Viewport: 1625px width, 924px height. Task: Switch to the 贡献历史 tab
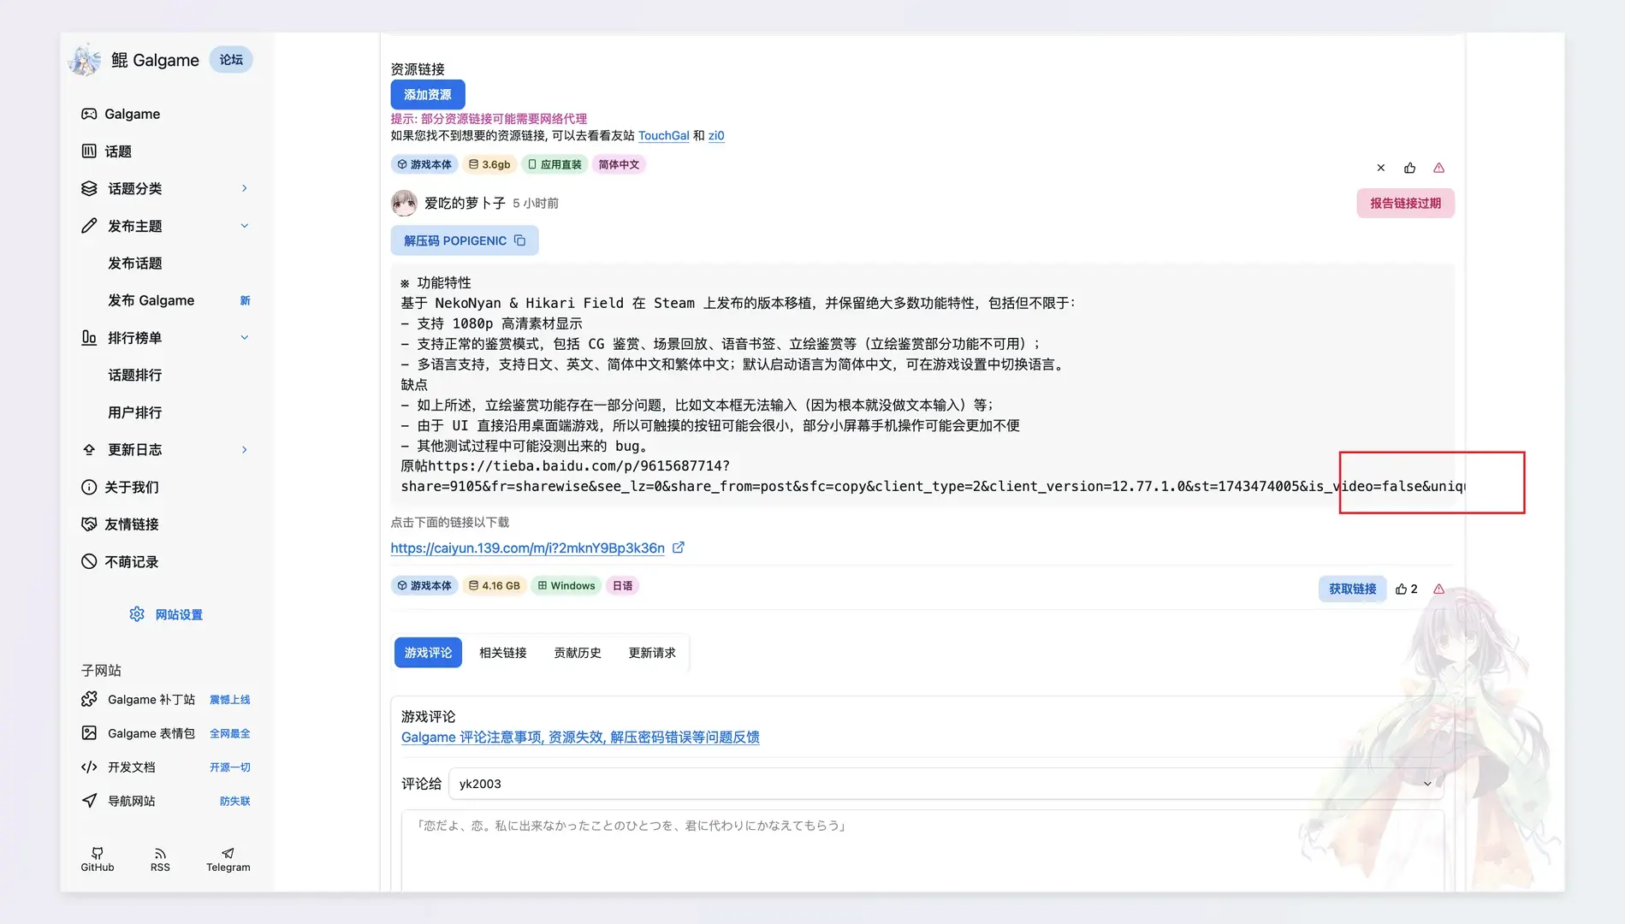pyautogui.click(x=578, y=653)
